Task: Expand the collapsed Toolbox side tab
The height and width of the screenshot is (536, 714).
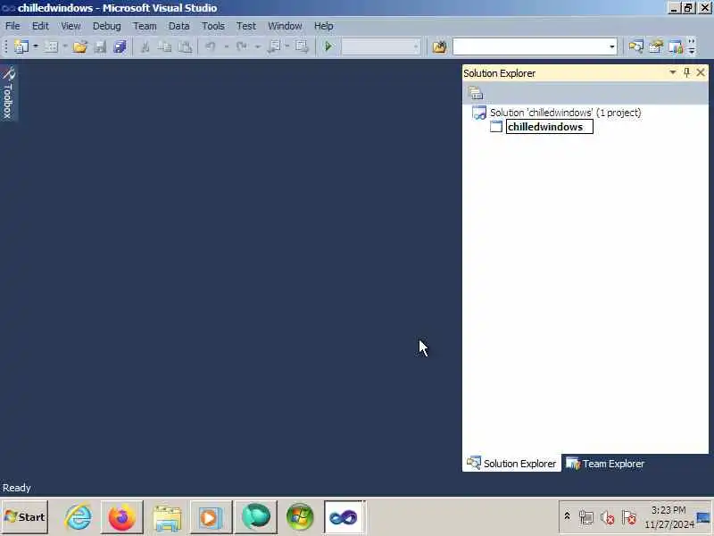Action: tap(8, 93)
